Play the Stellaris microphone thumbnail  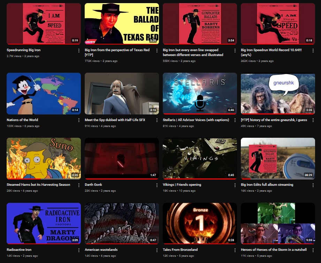point(200,93)
